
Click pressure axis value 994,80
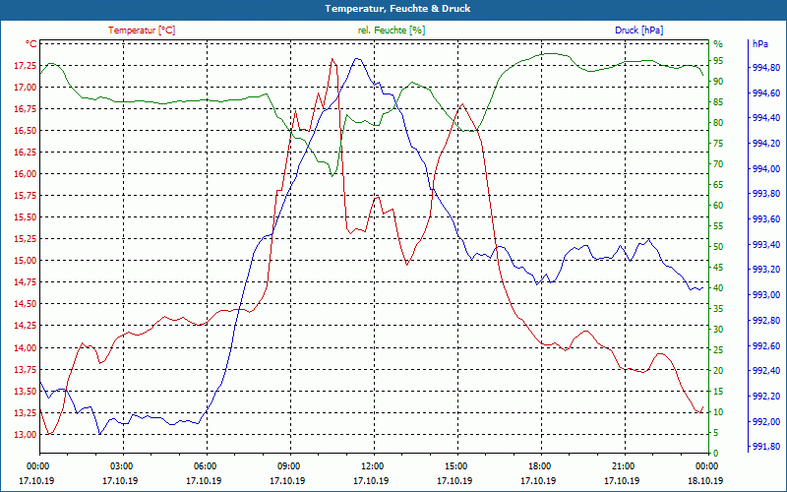click(x=766, y=68)
